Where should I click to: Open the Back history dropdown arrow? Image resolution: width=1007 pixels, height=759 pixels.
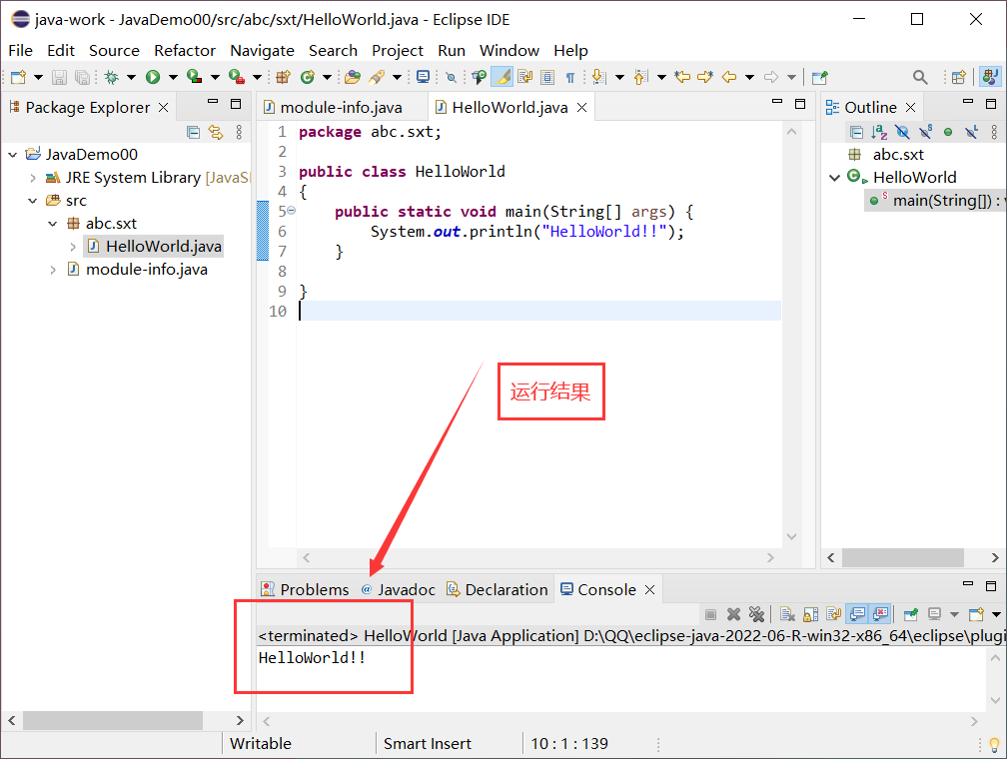(749, 78)
